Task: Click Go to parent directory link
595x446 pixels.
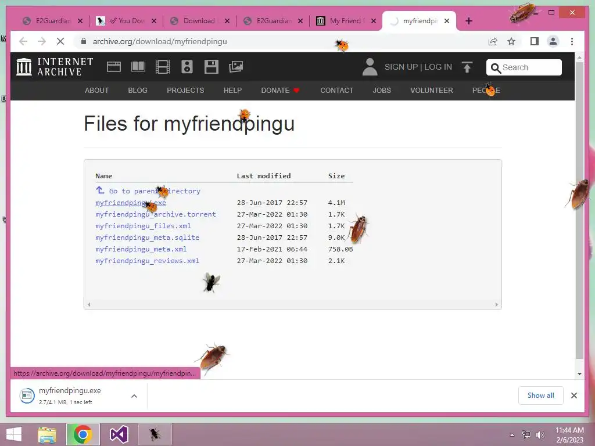Action: click(148, 190)
